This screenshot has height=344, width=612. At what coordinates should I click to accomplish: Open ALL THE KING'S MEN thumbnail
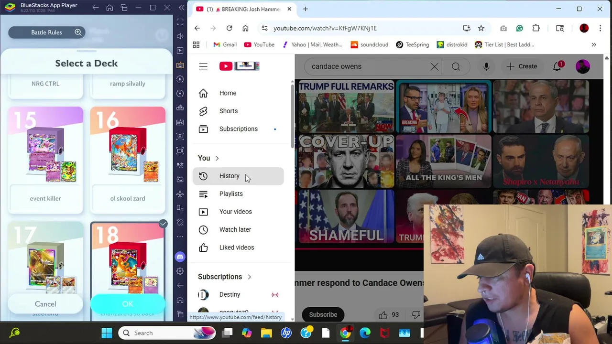point(443,161)
